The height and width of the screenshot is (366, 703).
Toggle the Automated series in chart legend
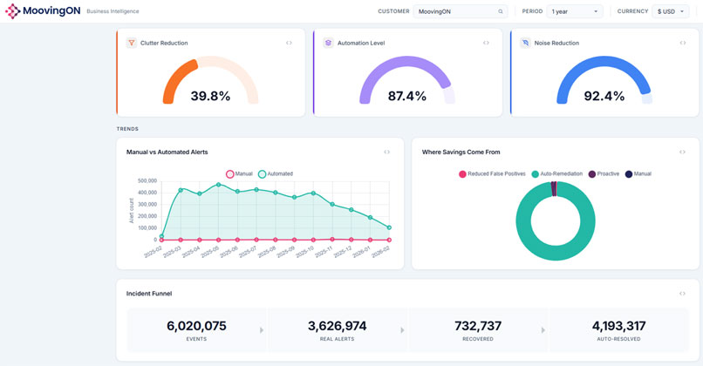click(x=275, y=174)
